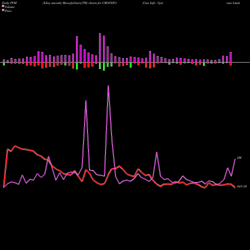Select the 'Volume' legend label
Viewport: 250px width, 250px height.
(9, 7)
